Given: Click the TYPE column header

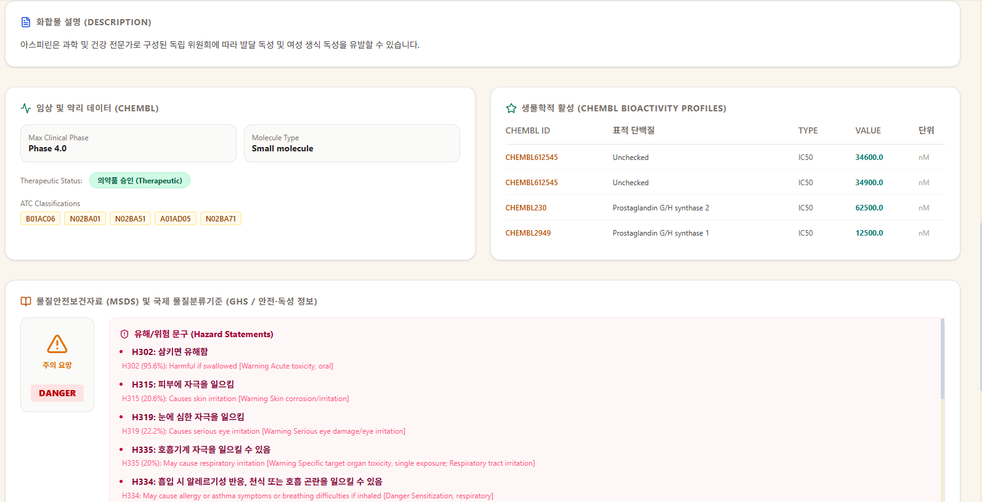Looking at the screenshot, I should [808, 130].
